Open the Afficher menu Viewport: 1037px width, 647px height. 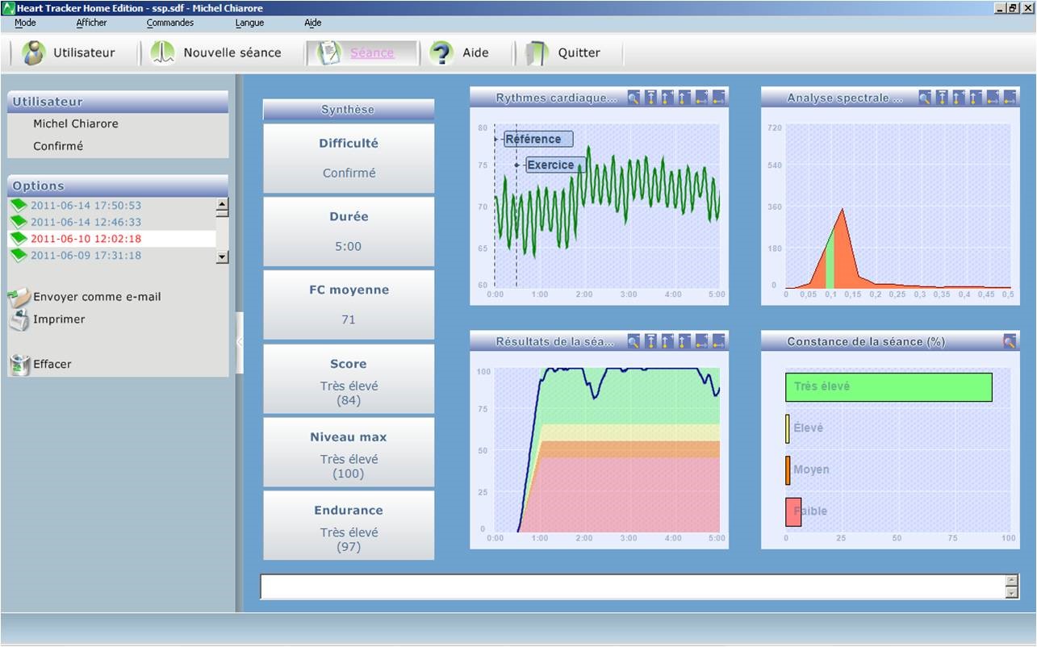tap(91, 23)
